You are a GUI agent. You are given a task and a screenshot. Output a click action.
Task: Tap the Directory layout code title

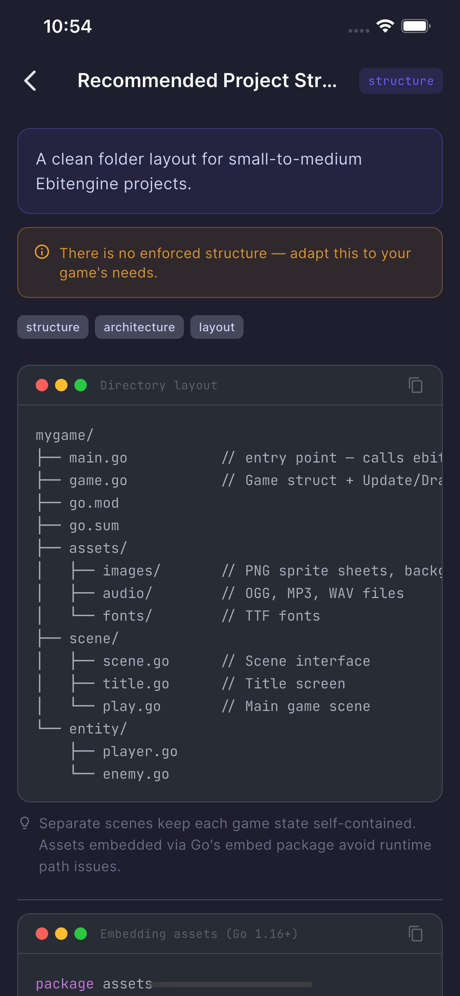tap(159, 385)
